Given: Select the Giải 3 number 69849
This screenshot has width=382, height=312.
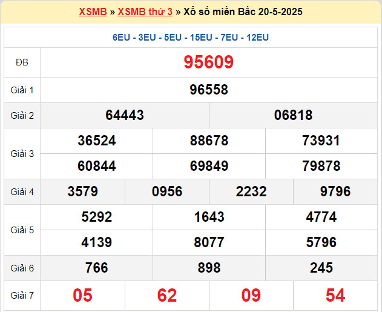Looking at the screenshot, I should coord(209,166).
